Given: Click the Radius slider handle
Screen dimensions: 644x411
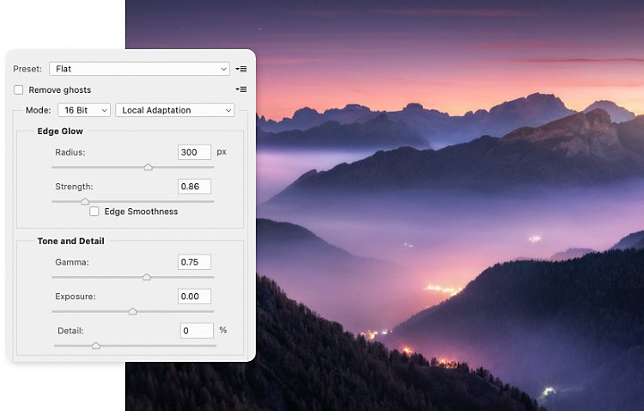Looking at the screenshot, I should click(148, 167).
